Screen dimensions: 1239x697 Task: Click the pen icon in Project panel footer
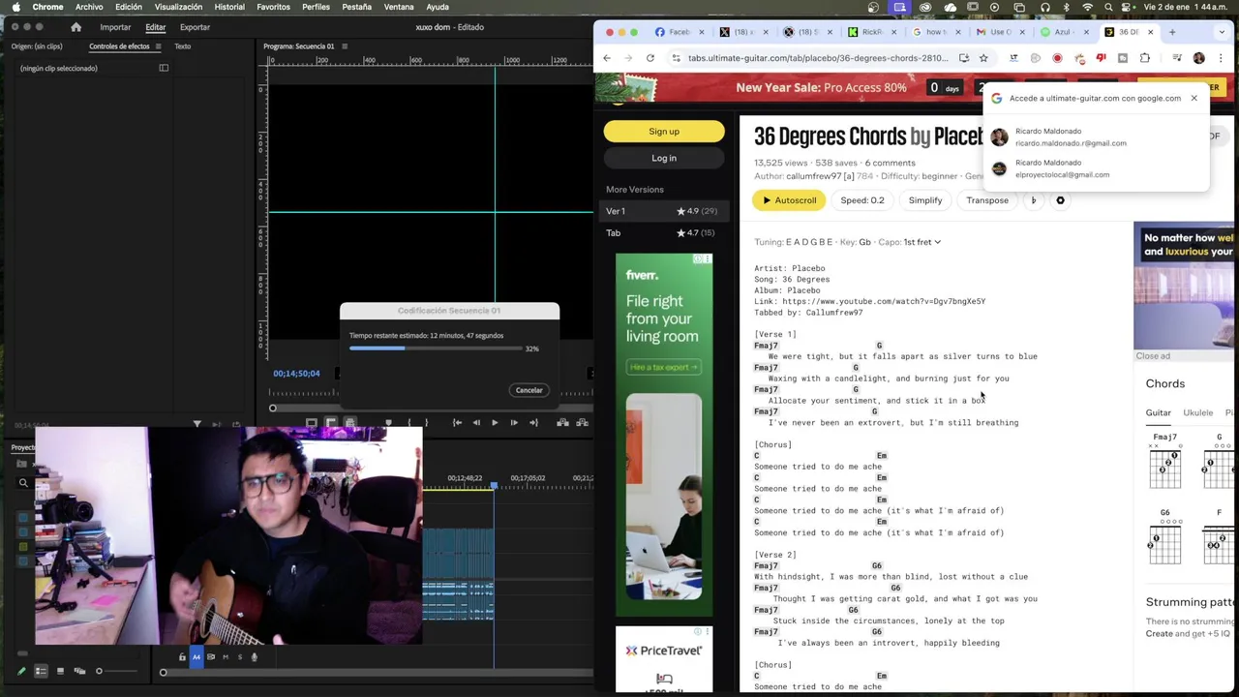(x=21, y=671)
